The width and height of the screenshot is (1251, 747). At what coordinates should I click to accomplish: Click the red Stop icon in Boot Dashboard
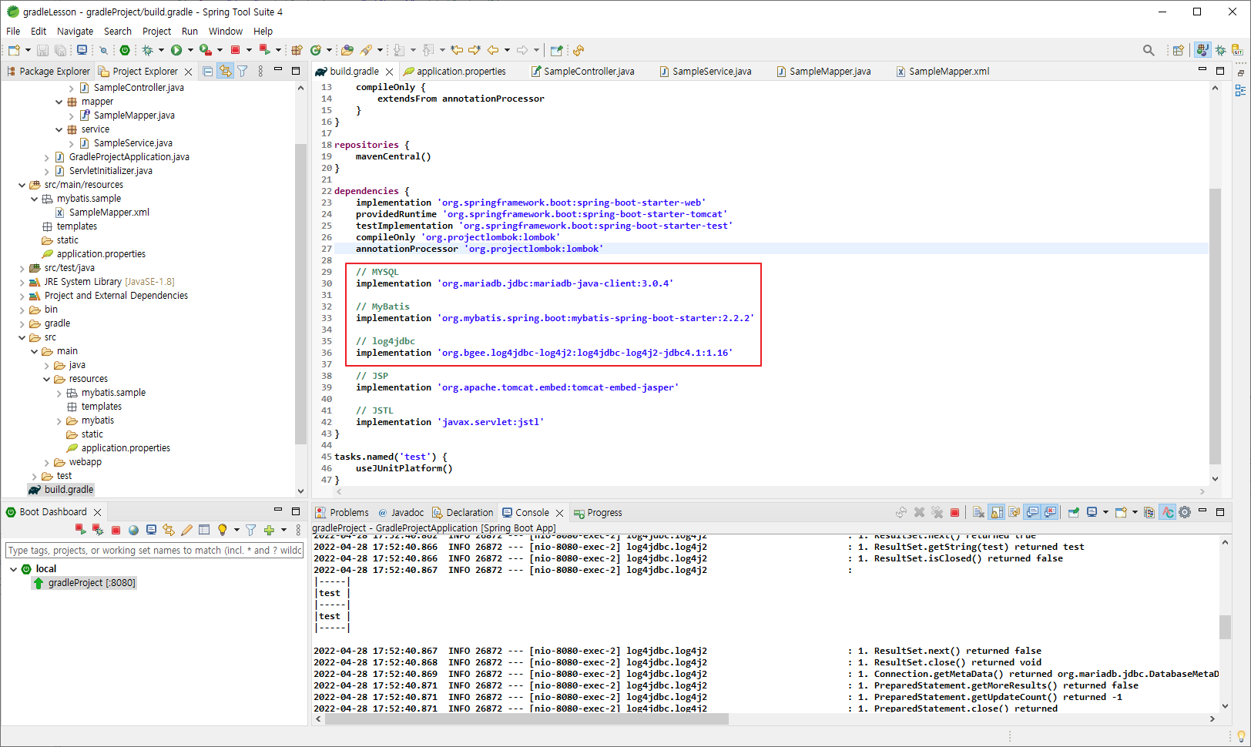point(116,530)
